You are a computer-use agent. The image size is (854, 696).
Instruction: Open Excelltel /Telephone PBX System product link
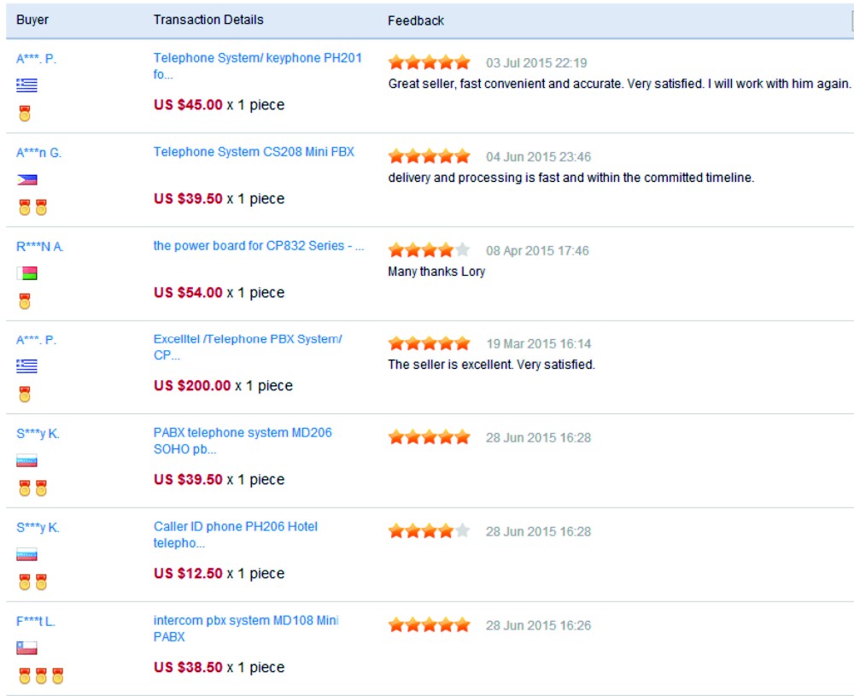click(x=248, y=347)
